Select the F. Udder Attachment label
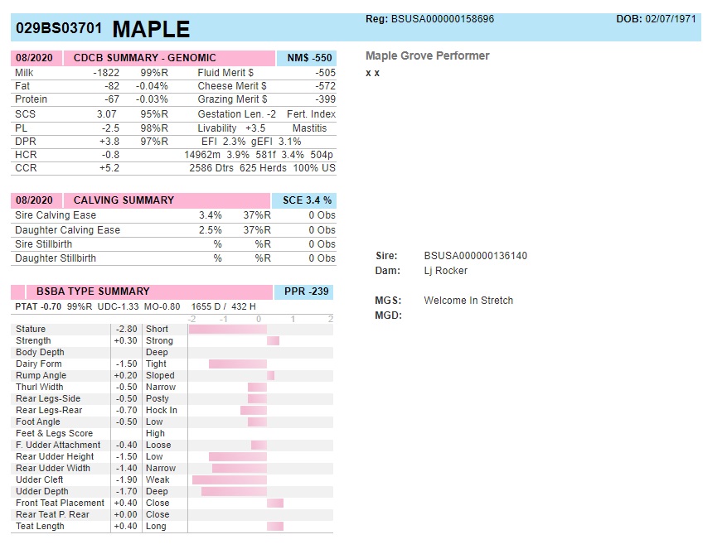This screenshot has height=554, width=727. pos(58,446)
